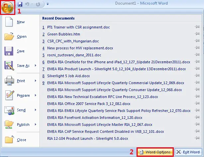Click the New blank page icon
The width and height of the screenshot is (204, 157).
click(x=9, y=22)
